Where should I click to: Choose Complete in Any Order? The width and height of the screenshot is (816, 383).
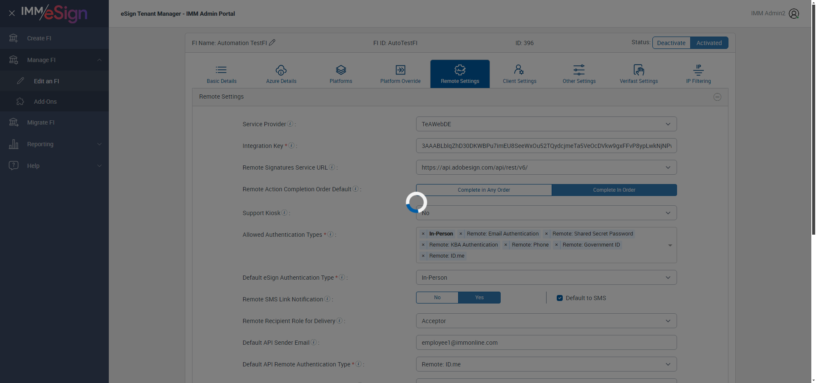pyautogui.click(x=484, y=190)
